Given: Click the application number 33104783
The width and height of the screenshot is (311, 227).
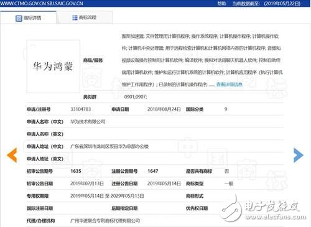Looking at the screenshot, I should (x=81, y=109).
